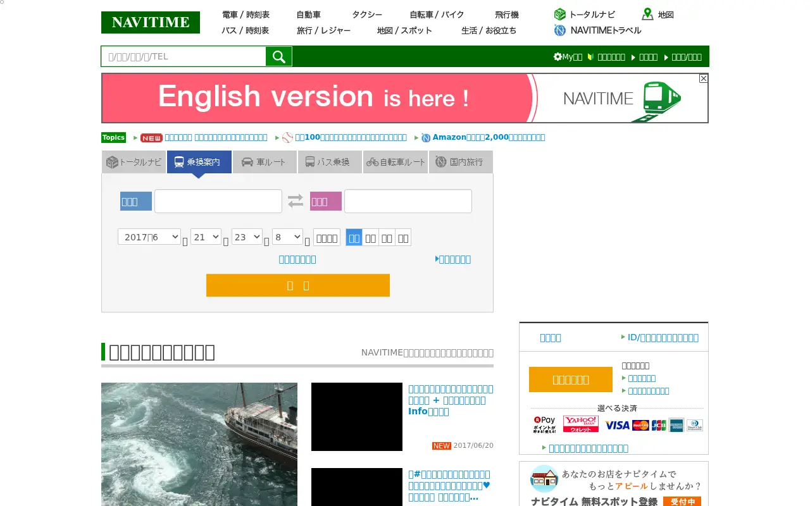Click the ナビタイム 無料スポット登録 banner

614,484
